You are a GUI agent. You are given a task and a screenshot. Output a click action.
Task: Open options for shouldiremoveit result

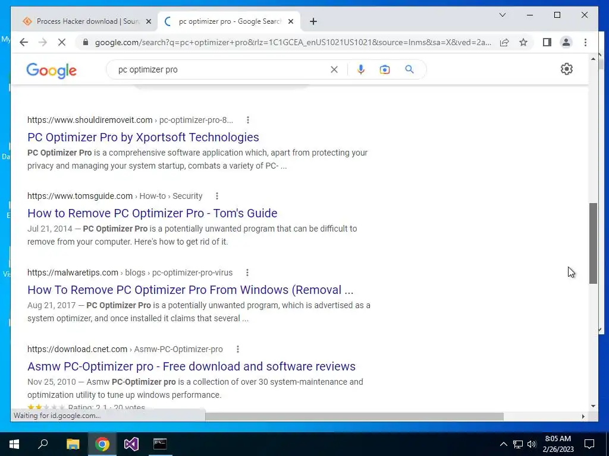(248, 120)
